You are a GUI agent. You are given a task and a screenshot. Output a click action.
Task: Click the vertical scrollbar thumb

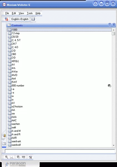[114, 34]
